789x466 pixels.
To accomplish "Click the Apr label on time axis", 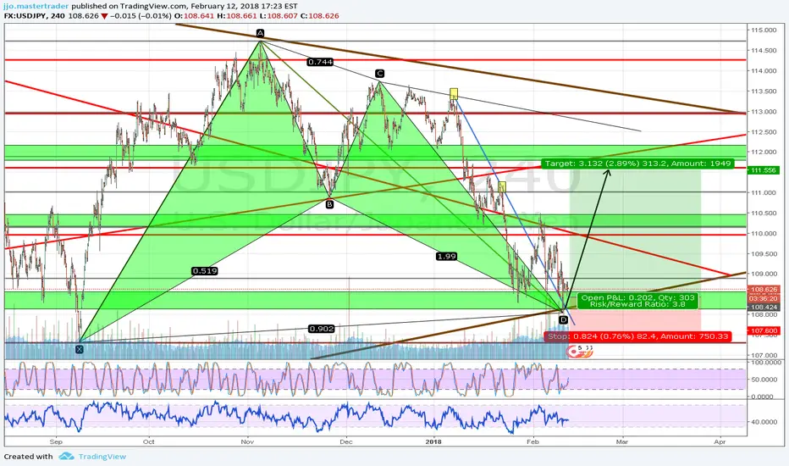I will (x=720, y=441).
